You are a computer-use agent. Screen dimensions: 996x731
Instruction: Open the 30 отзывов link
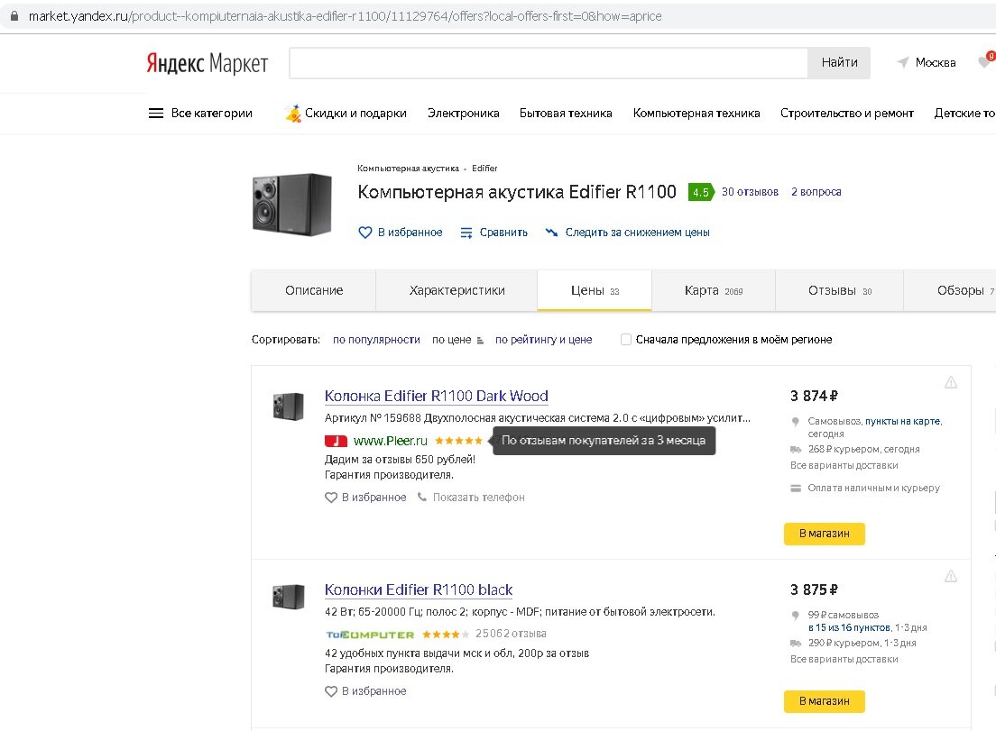750,192
